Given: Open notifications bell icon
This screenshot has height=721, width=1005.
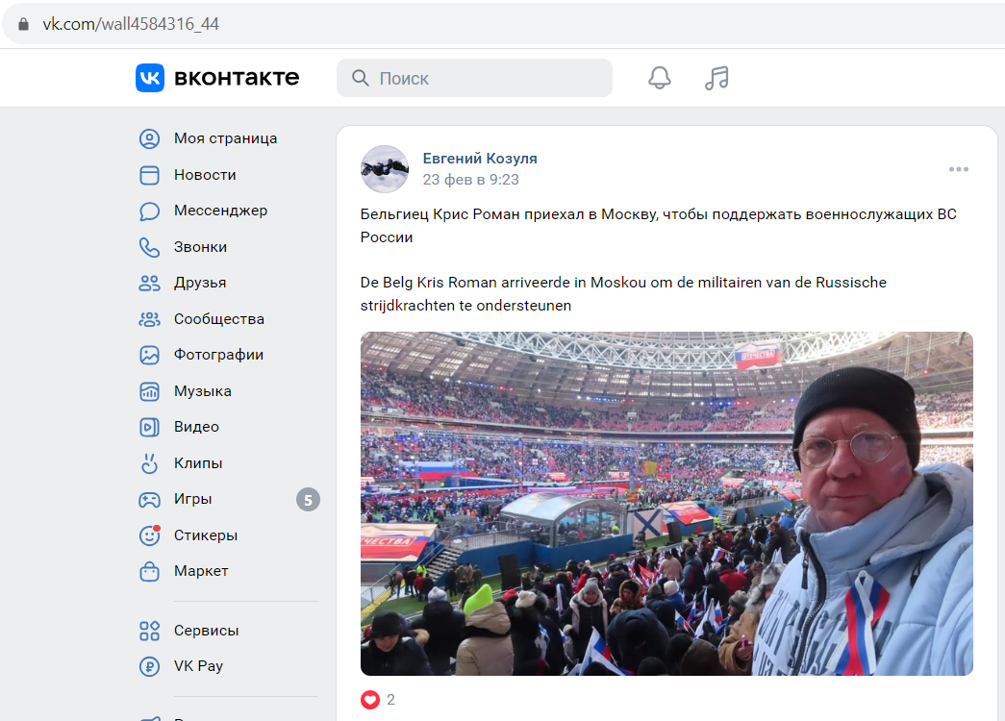Looking at the screenshot, I should (660, 78).
